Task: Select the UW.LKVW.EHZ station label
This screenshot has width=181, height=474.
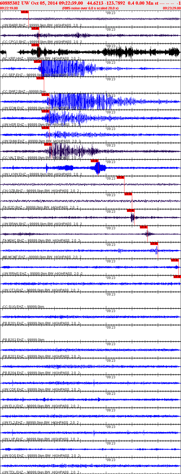Action: [x=42, y=174]
